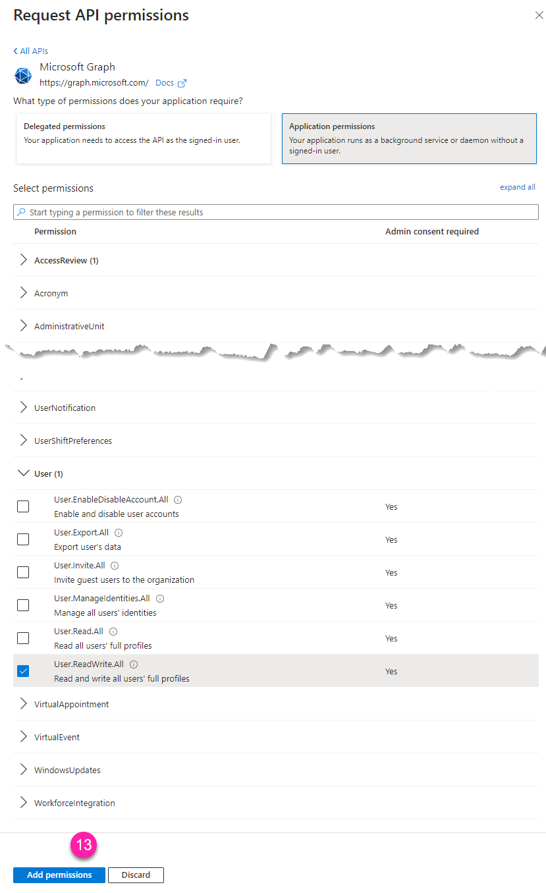Select the Delegated permissions option
This screenshot has height=893, width=546.
(x=144, y=138)
